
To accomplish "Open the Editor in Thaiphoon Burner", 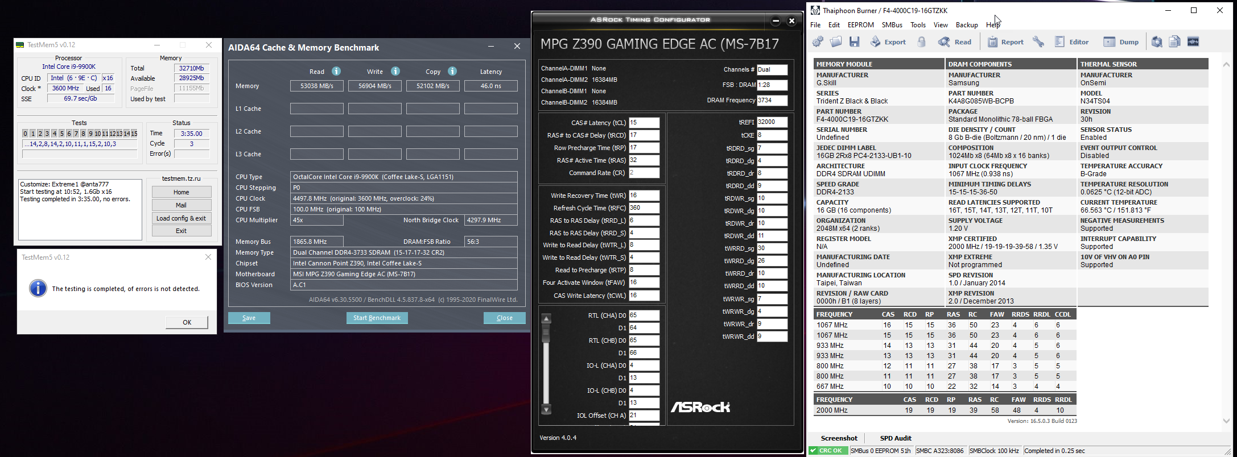I will [1071, 41].
